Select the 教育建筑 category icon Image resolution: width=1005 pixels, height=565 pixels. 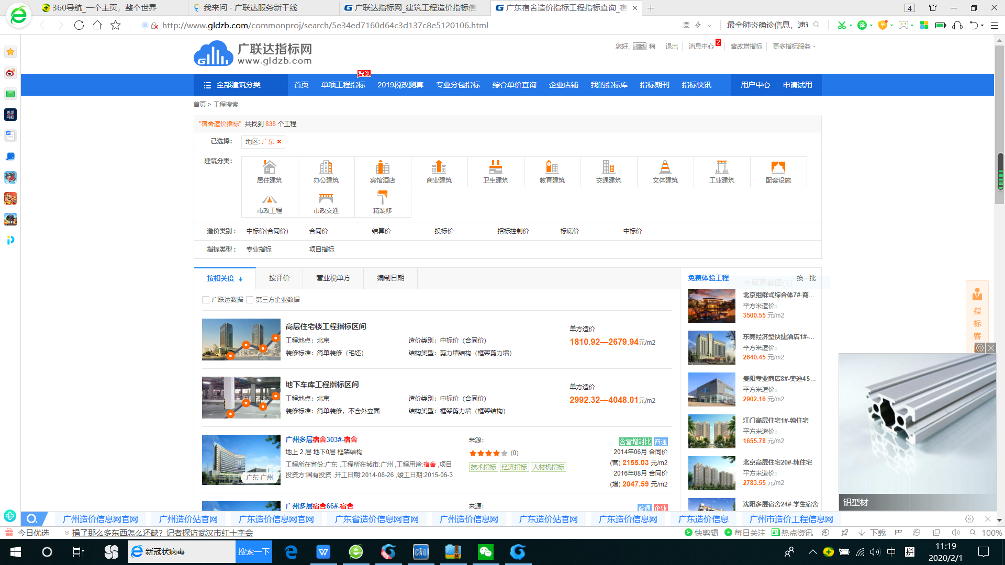[x=552, y=167]
